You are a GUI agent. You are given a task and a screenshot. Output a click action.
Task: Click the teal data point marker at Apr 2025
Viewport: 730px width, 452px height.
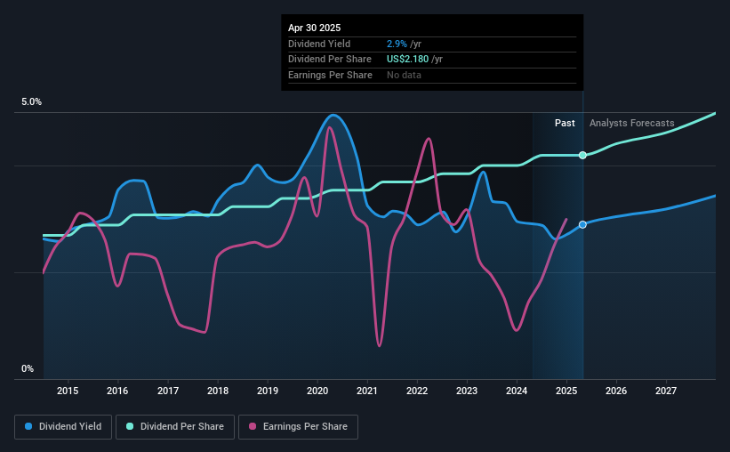(582, 155)
